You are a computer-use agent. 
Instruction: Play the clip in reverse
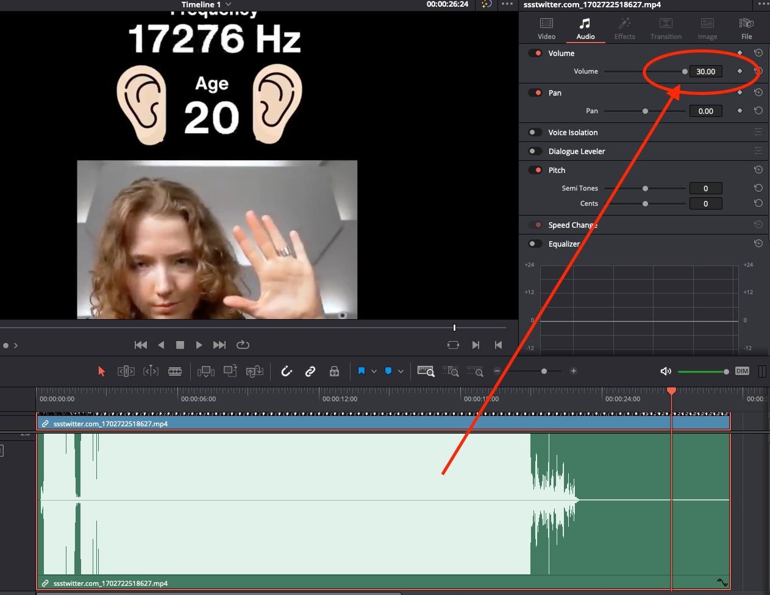(x=161, y=345)
